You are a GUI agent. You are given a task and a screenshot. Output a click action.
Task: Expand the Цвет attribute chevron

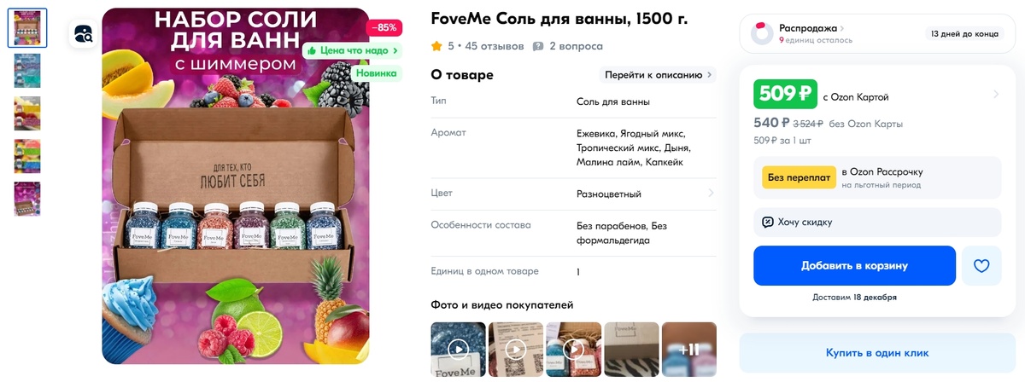click(711, 194)
